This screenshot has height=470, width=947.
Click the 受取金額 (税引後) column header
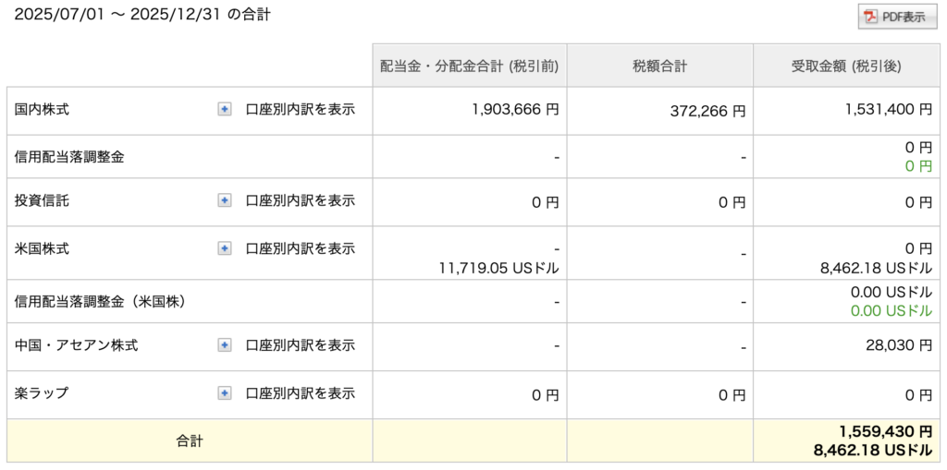coord(846,66)
